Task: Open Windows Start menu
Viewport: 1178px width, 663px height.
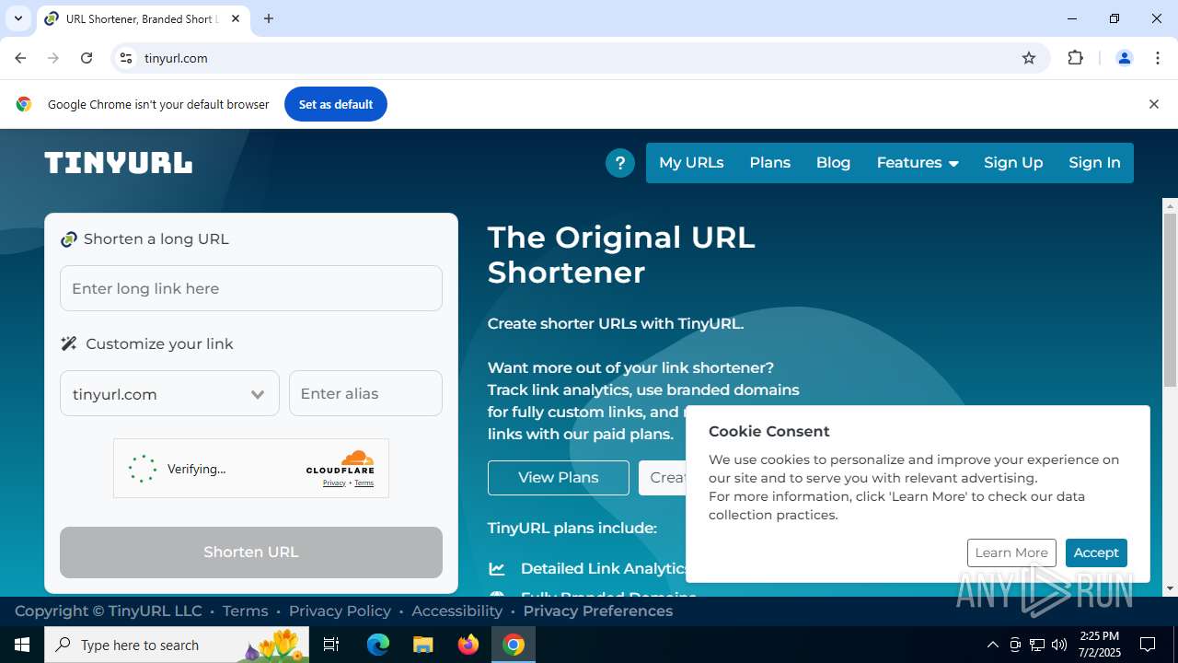Action: tap(22, 645)
